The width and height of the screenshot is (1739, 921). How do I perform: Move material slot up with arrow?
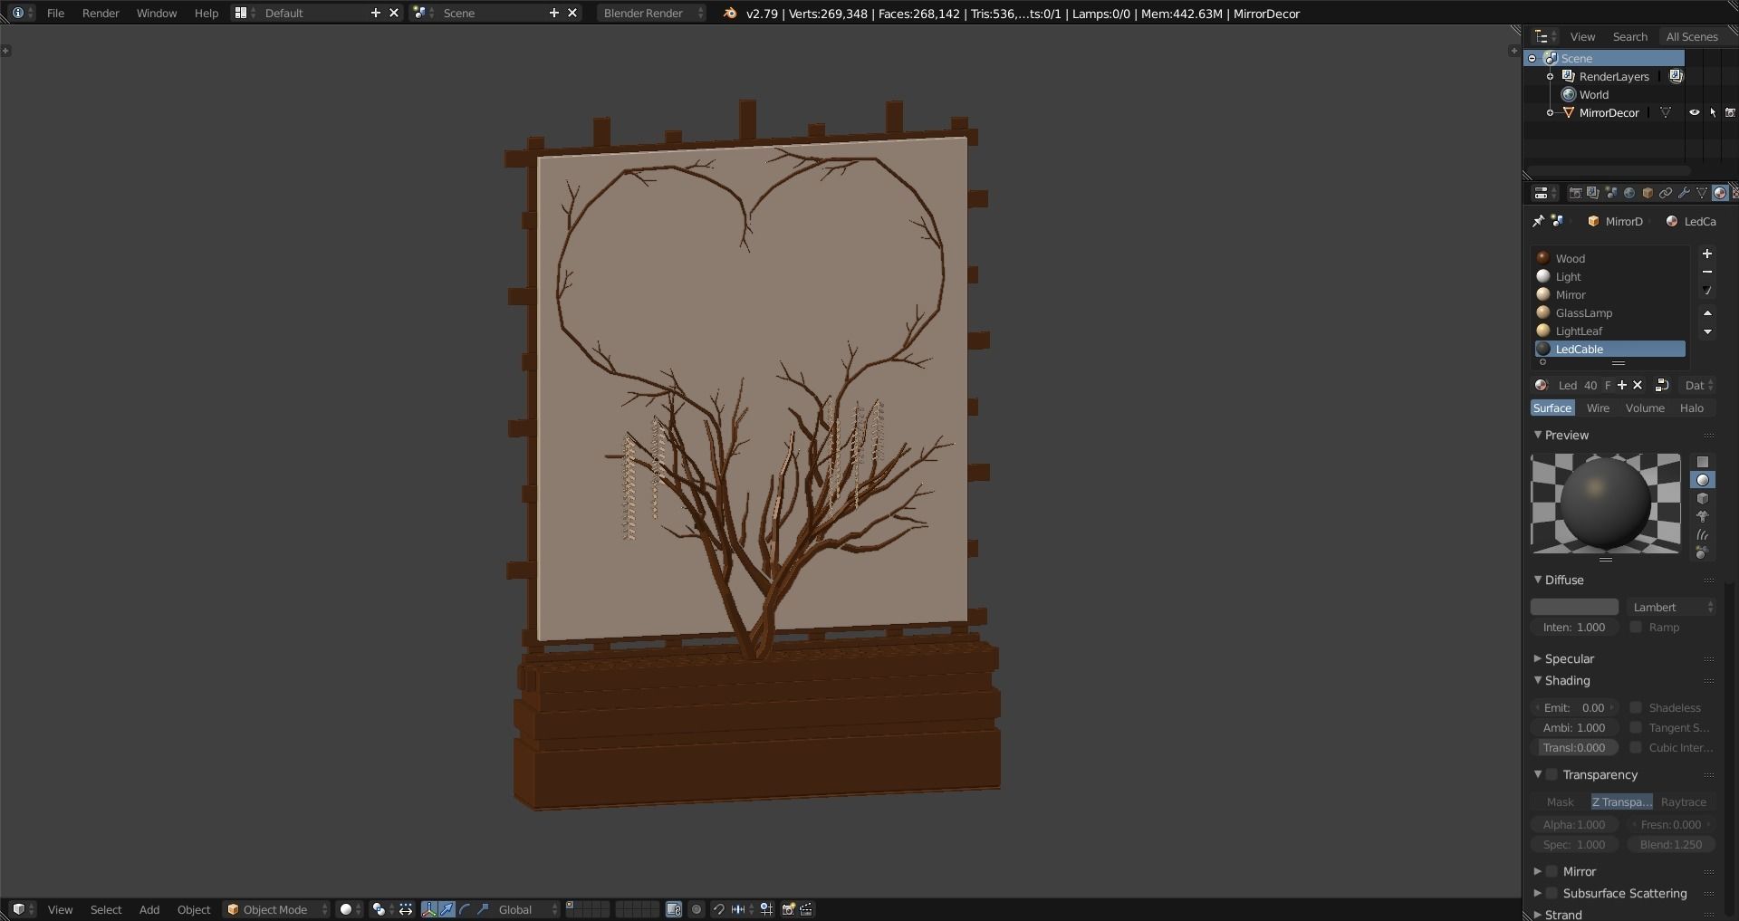point(1707,313)
